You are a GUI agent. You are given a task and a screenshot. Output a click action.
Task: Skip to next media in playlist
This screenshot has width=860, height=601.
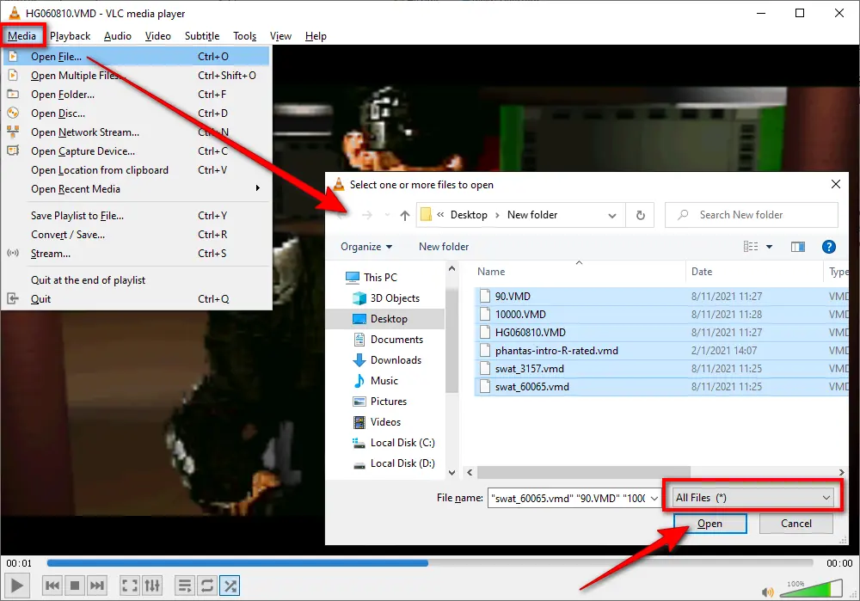pyautogui.click(x=97, y=586)
